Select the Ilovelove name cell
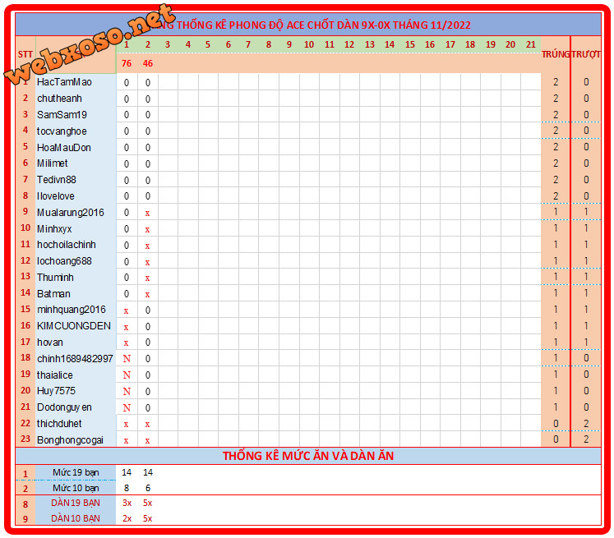The height and width of the screenshot is (538, 614). pyautogui.click(x=56, y=196)
